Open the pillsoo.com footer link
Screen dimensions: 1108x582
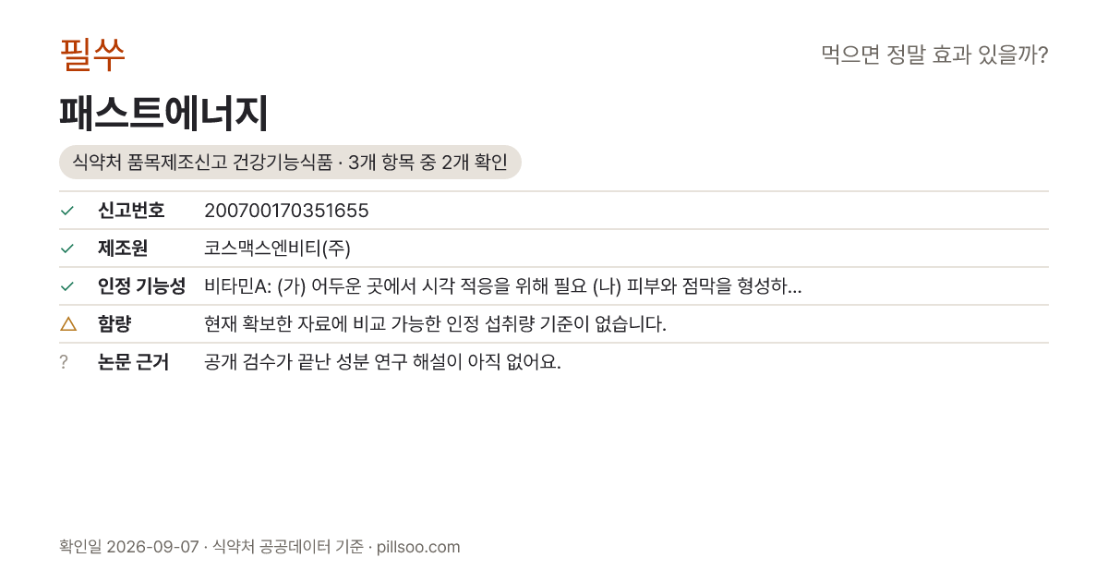coord(418,547)
